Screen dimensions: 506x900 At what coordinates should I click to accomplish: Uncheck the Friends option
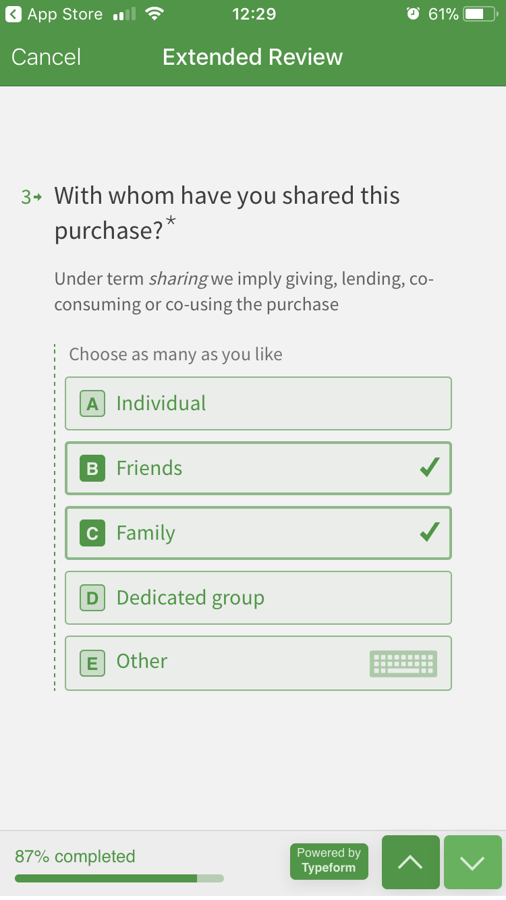coord(258,468)
